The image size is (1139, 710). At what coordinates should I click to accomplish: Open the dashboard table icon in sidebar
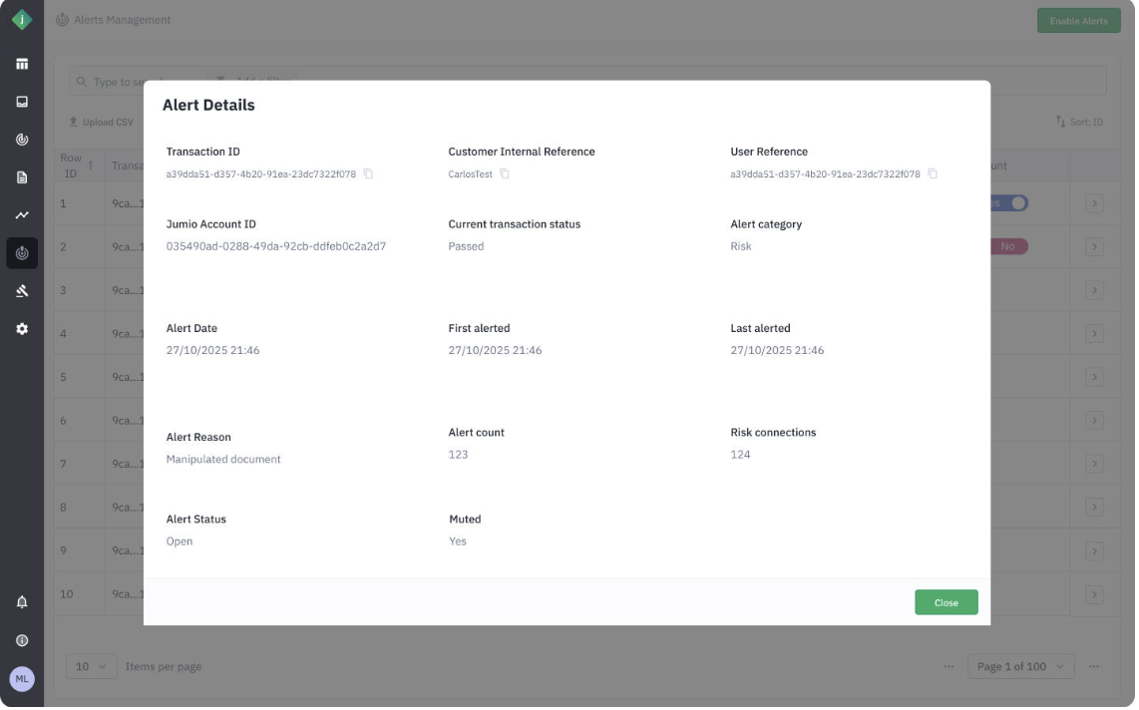22,65
